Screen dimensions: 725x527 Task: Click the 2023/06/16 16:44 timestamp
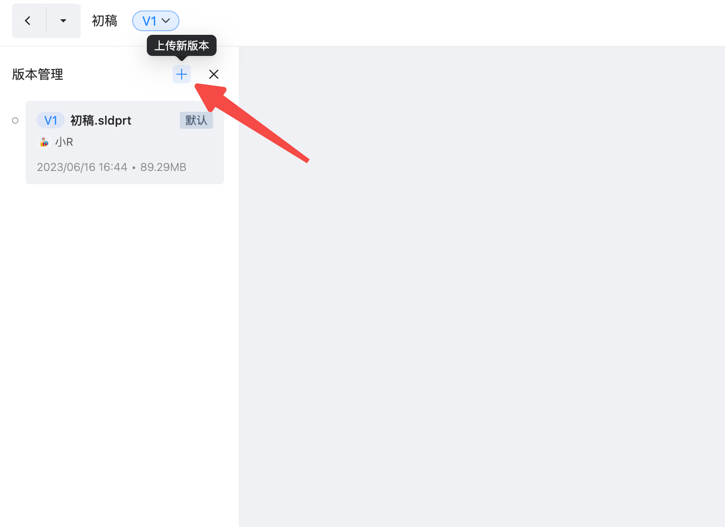click(x=82, y=167)
